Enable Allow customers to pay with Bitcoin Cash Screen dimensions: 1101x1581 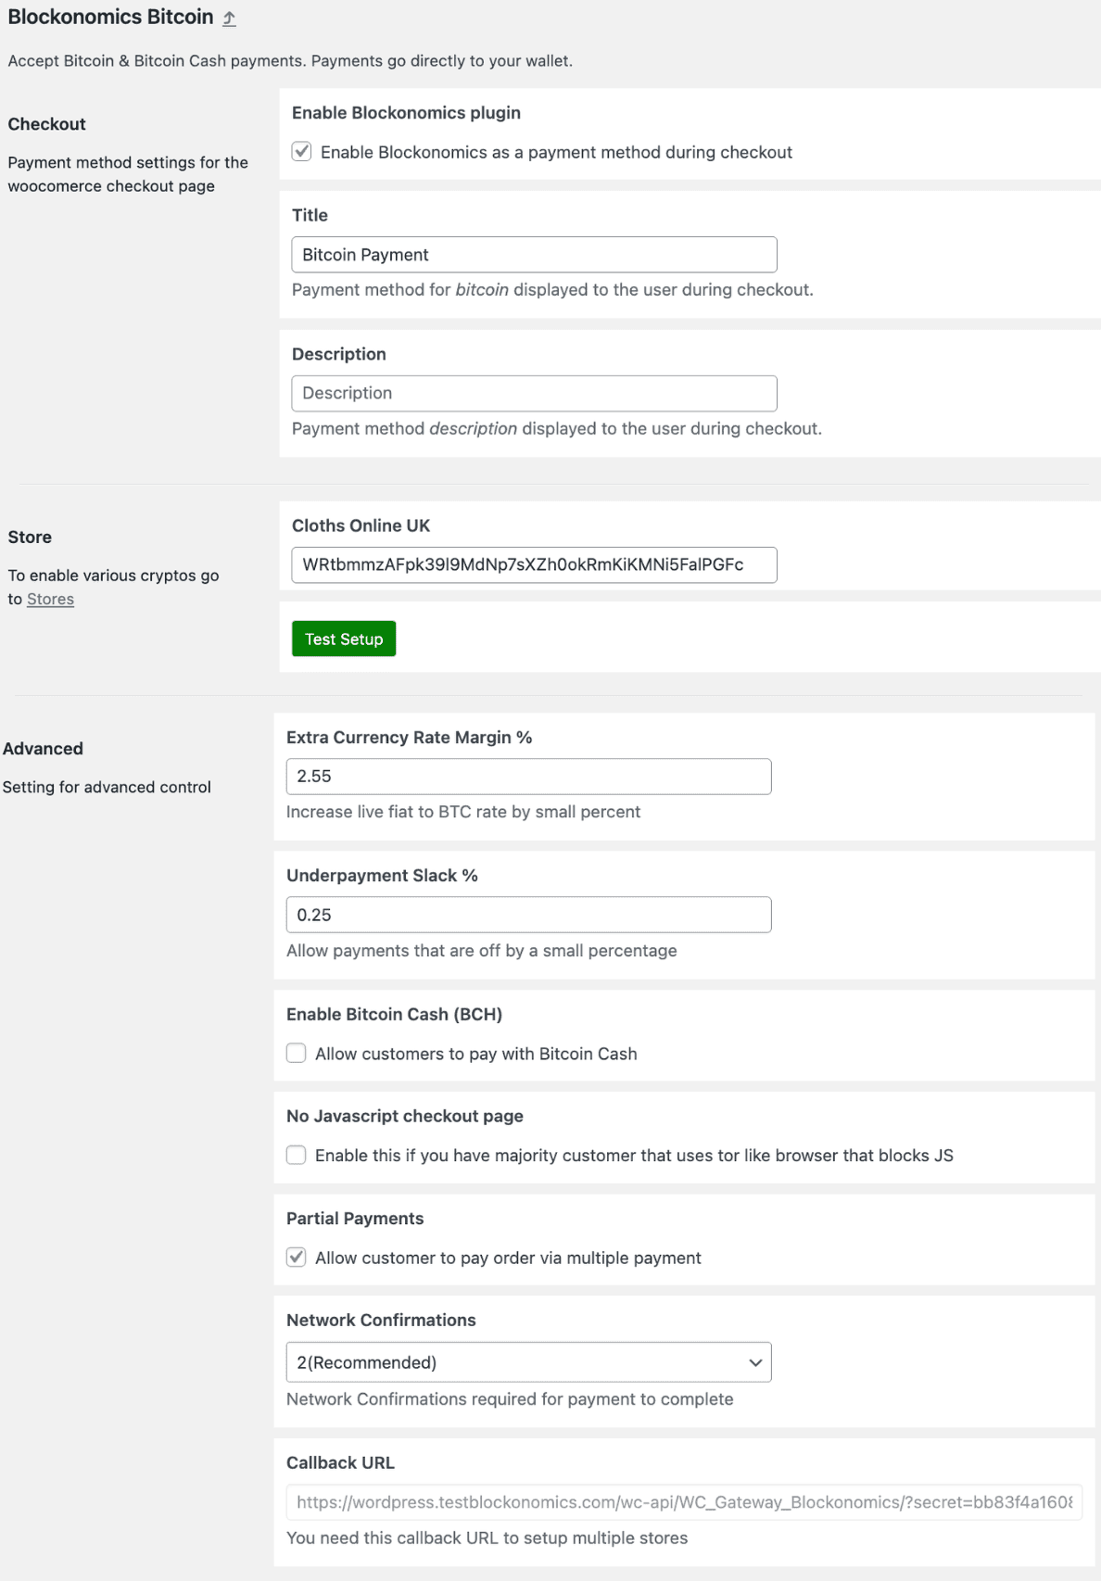pyautogui.click(x=296, y=1053)
